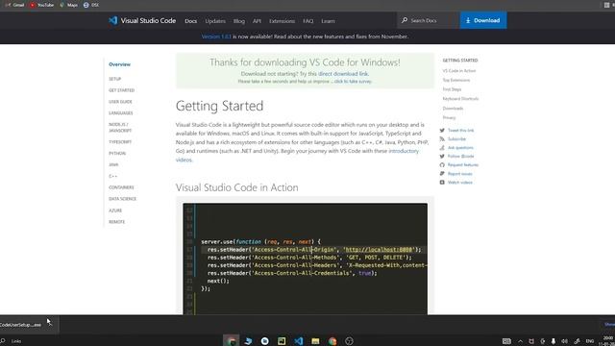Viewport: 615px width, 346px height.
Task: Open the Learn tab in the top navigation
Action: tap(328, 21)
